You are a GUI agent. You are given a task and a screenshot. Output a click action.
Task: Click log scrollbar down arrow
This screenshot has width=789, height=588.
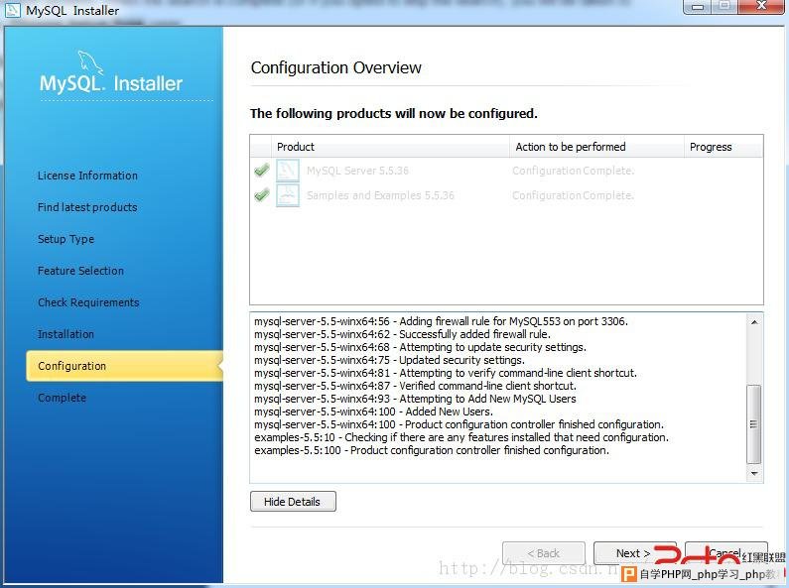coord(754,473)
